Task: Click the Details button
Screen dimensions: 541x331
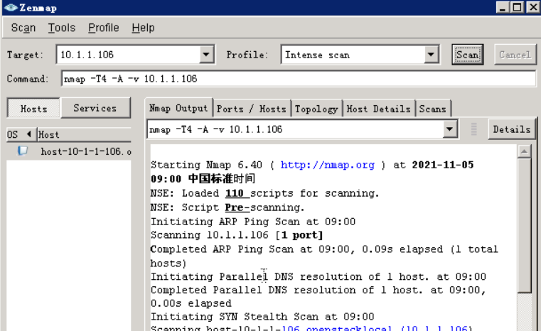Action: click(x=512, y=129)
